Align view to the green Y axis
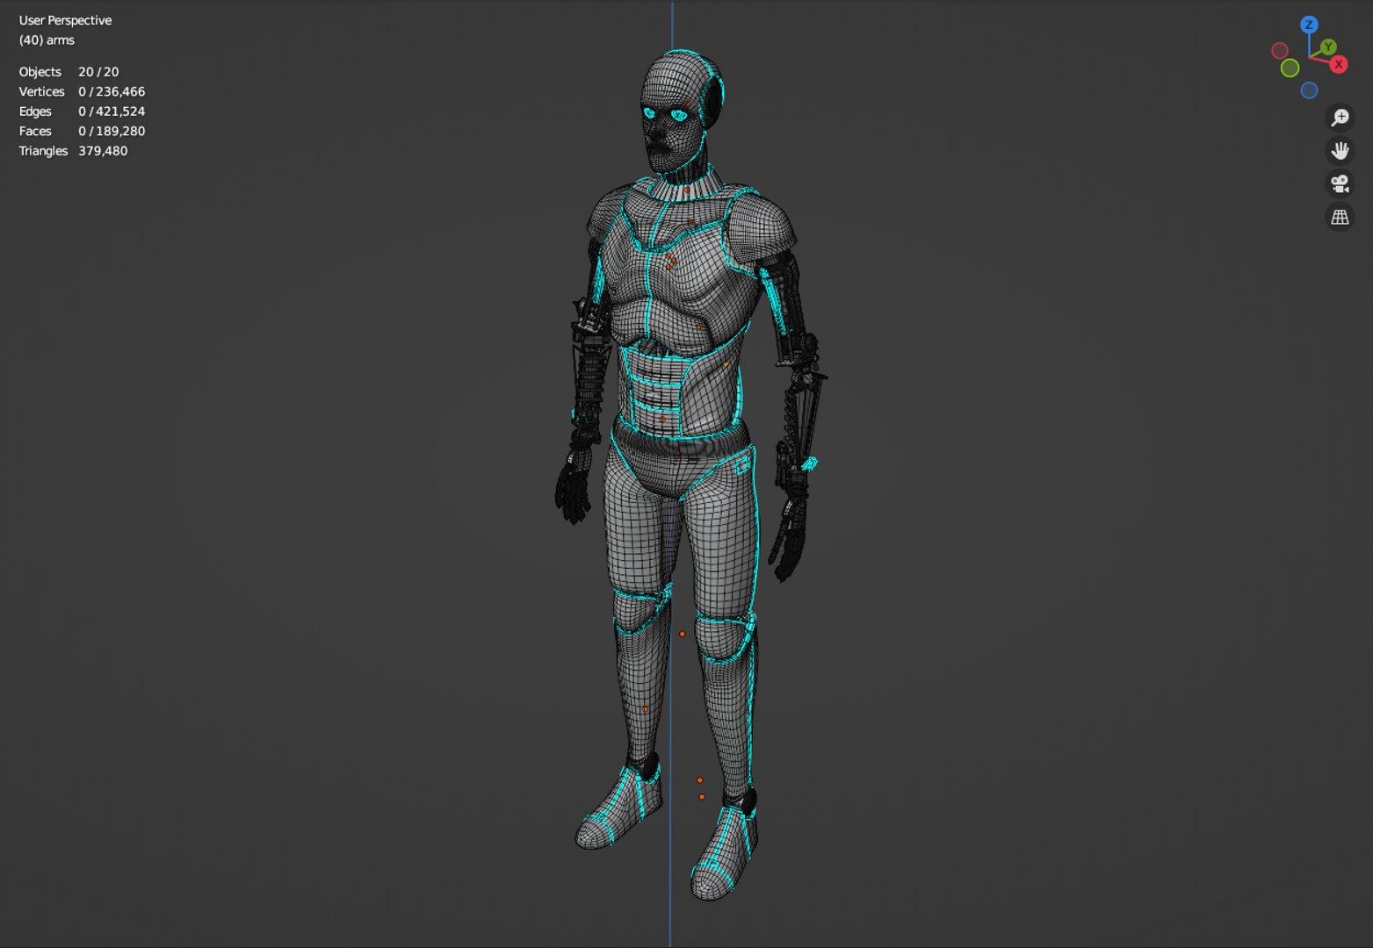Image resolution: width=1373 pixels, height=948 pixels. point(1328,47)
